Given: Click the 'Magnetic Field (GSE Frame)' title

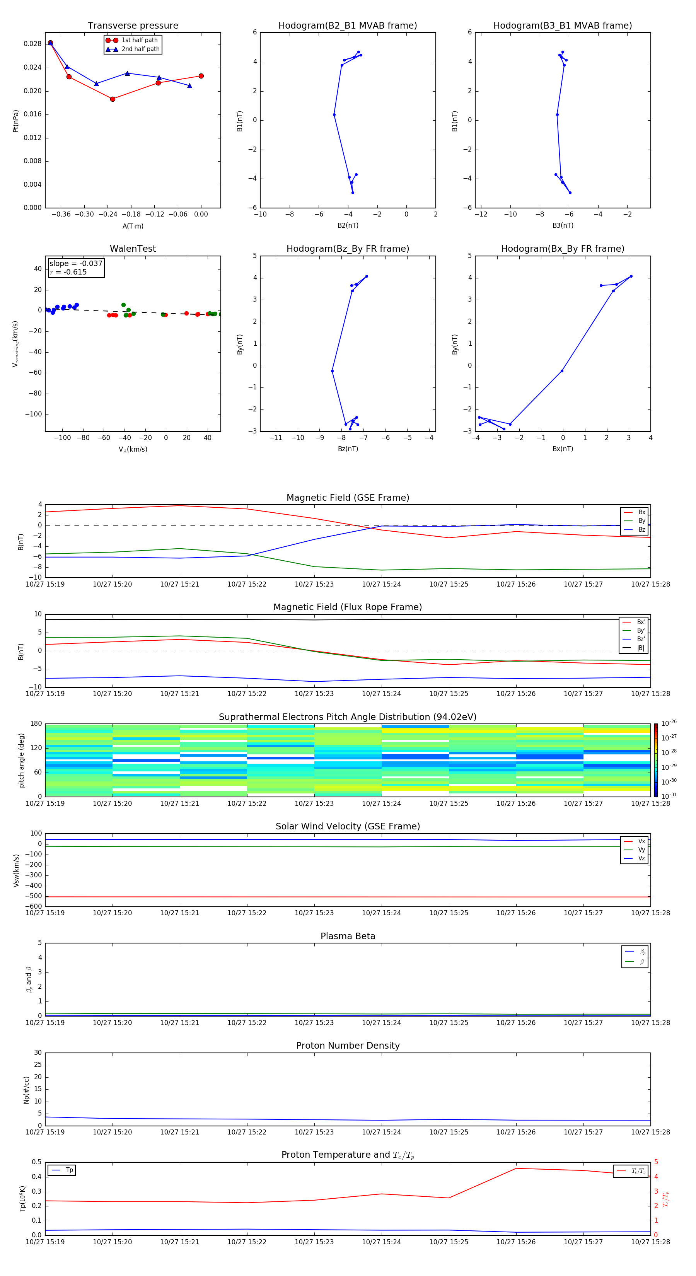Looking at the screenshot, I should pos(348,498).
